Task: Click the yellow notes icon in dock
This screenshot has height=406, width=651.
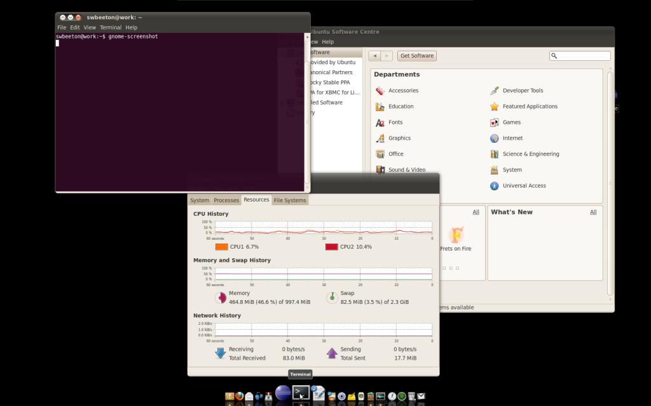Action: point(351,396)
